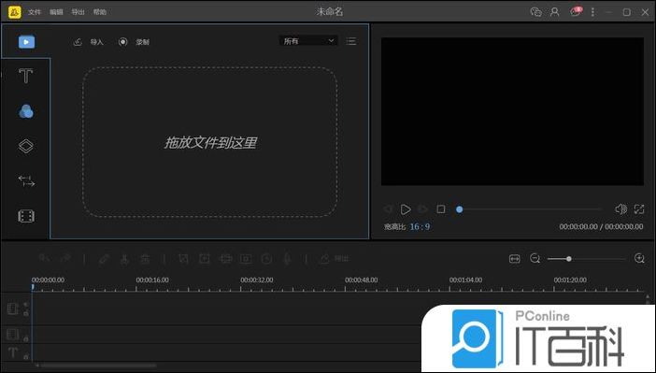
Task: Click fit-timeline-to-window icon left of zoom out
Action: click(515, 259)
